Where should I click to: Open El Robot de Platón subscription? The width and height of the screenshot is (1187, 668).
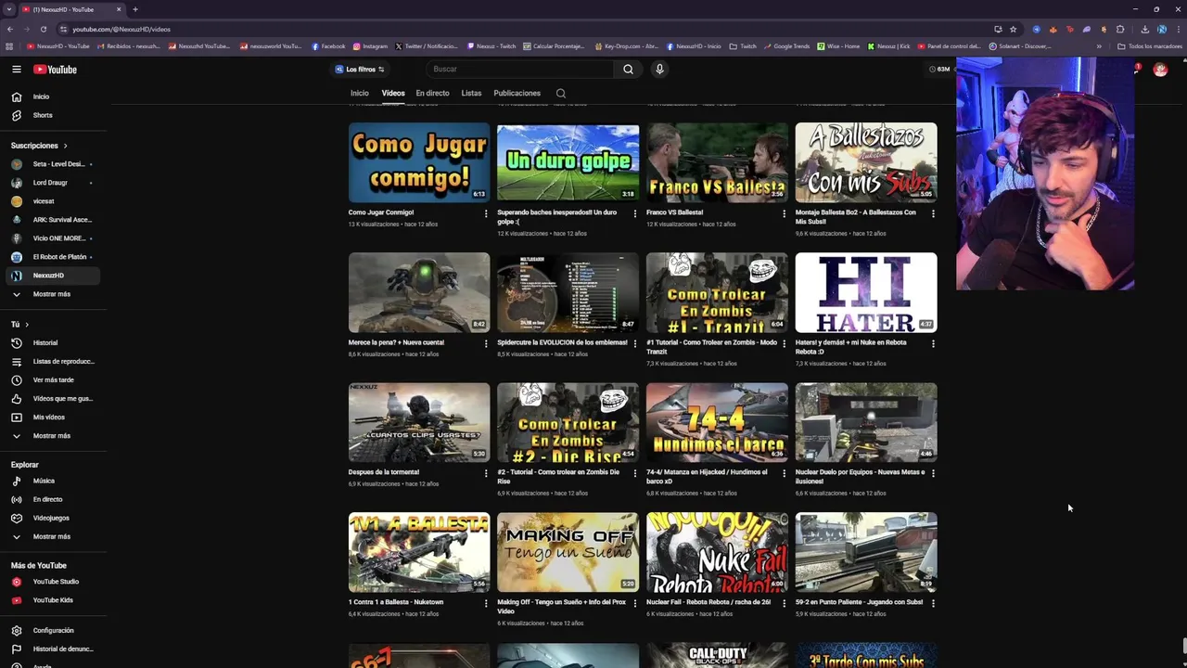[52, 257]
